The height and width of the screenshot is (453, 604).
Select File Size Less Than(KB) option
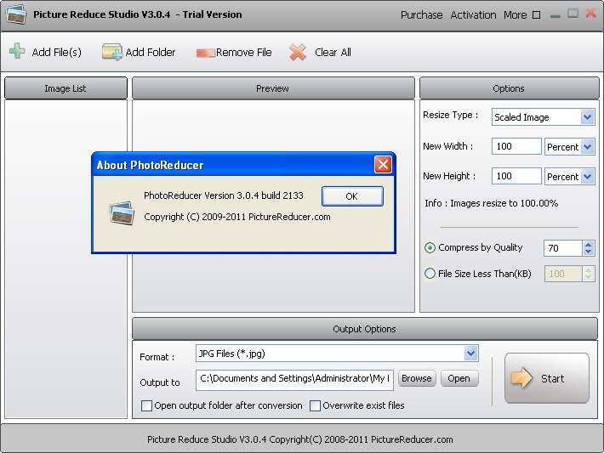click(x=430, y=274)
